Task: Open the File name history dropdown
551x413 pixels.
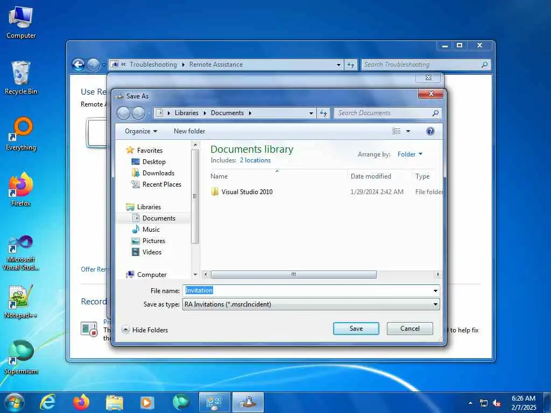Action: [435, 290]
